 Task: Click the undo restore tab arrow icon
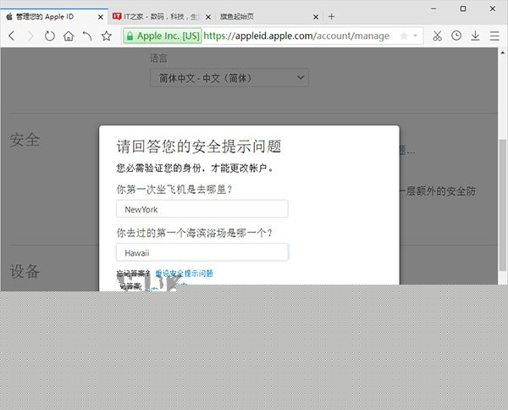(x=87, y=36)
